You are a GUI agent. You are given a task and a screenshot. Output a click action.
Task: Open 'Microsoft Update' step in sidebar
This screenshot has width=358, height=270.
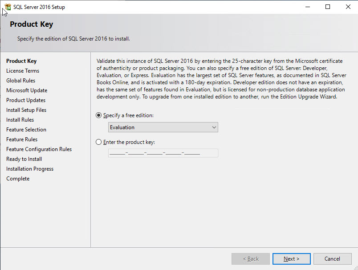(x=26, y=90)
